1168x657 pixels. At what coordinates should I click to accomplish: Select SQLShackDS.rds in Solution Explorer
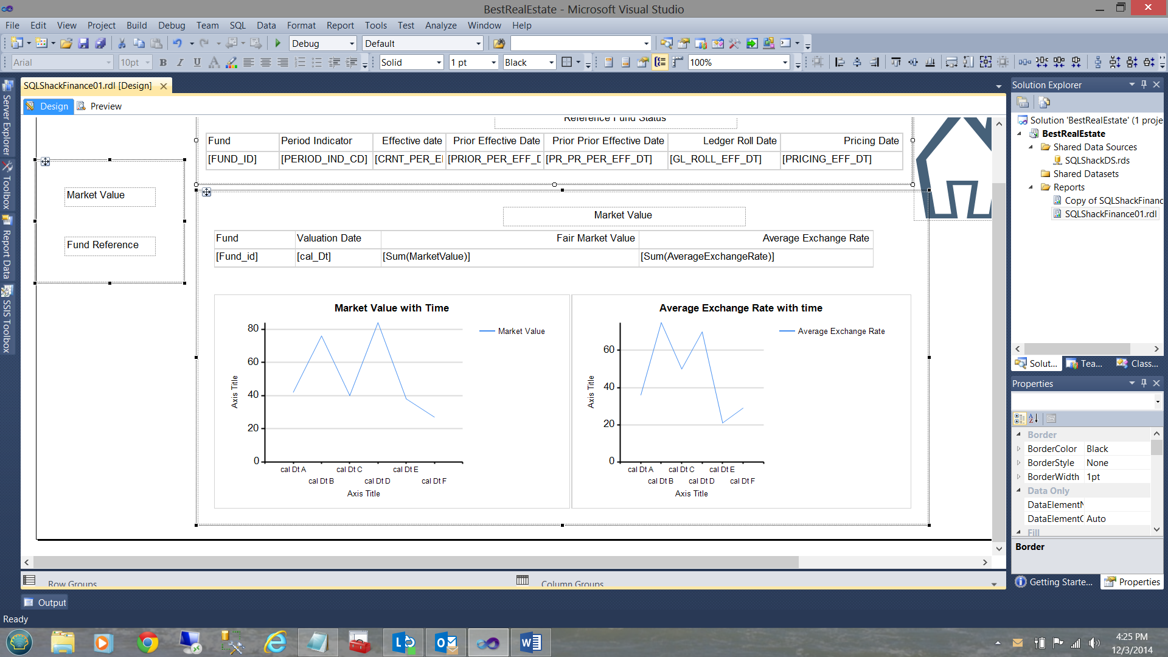(x=1097, y=161)
